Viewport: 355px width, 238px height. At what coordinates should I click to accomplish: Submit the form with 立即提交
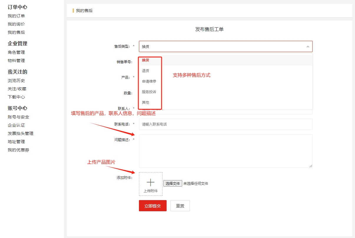pyautogui.click(x=153, y=206)
